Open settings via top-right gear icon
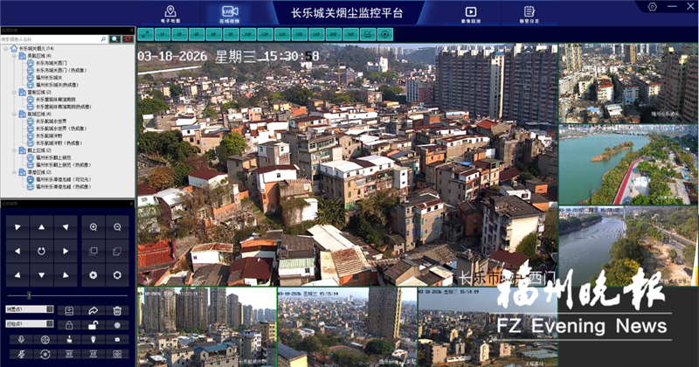699x367 pixels. click(x=652, y=7)
